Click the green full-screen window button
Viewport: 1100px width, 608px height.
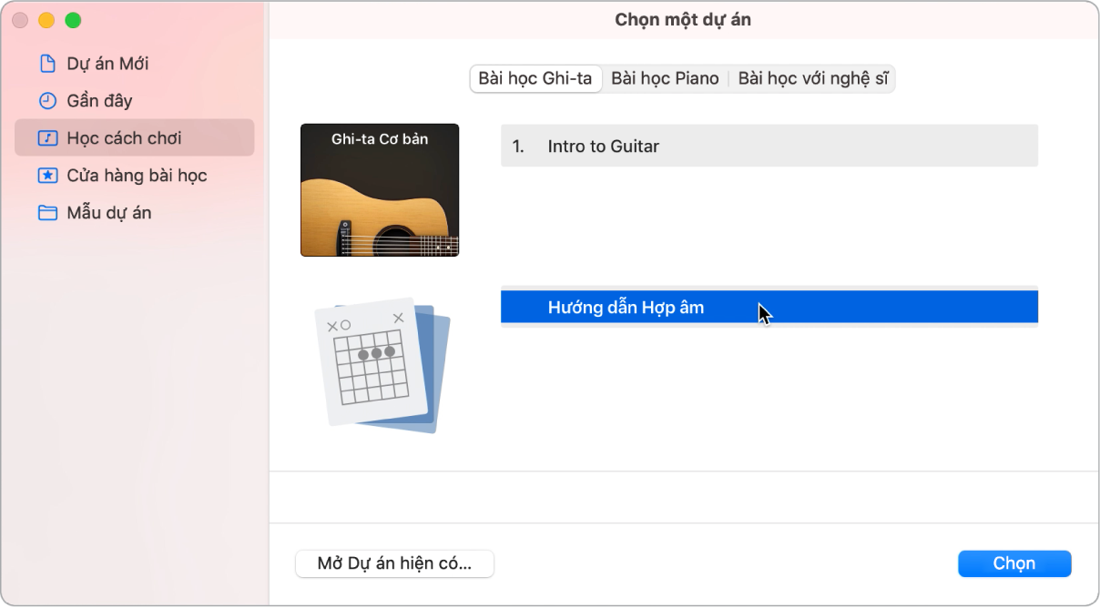[x=73, y=20]
